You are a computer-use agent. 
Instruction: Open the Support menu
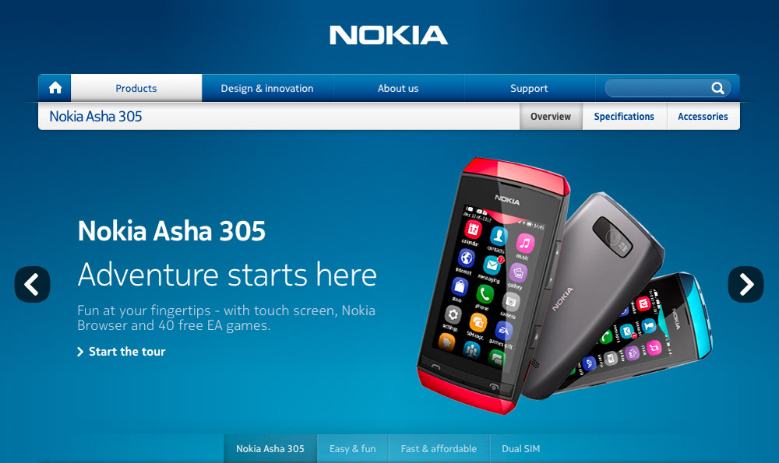click(529, 88)
